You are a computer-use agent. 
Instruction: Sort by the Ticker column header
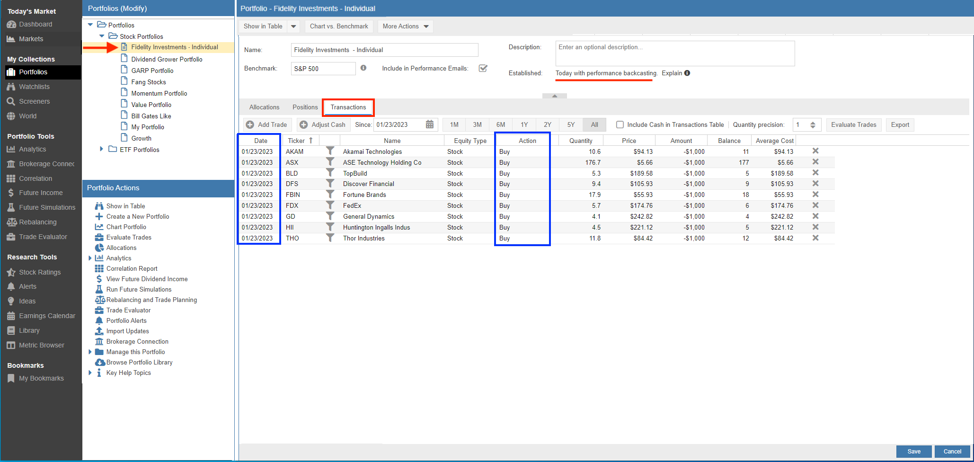(x=301, y=141)
